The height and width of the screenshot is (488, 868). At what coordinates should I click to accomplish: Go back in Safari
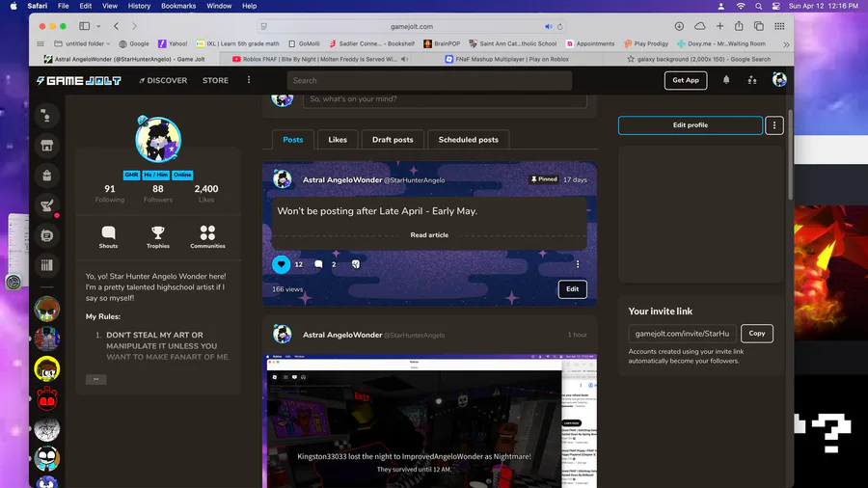[117, 26]
